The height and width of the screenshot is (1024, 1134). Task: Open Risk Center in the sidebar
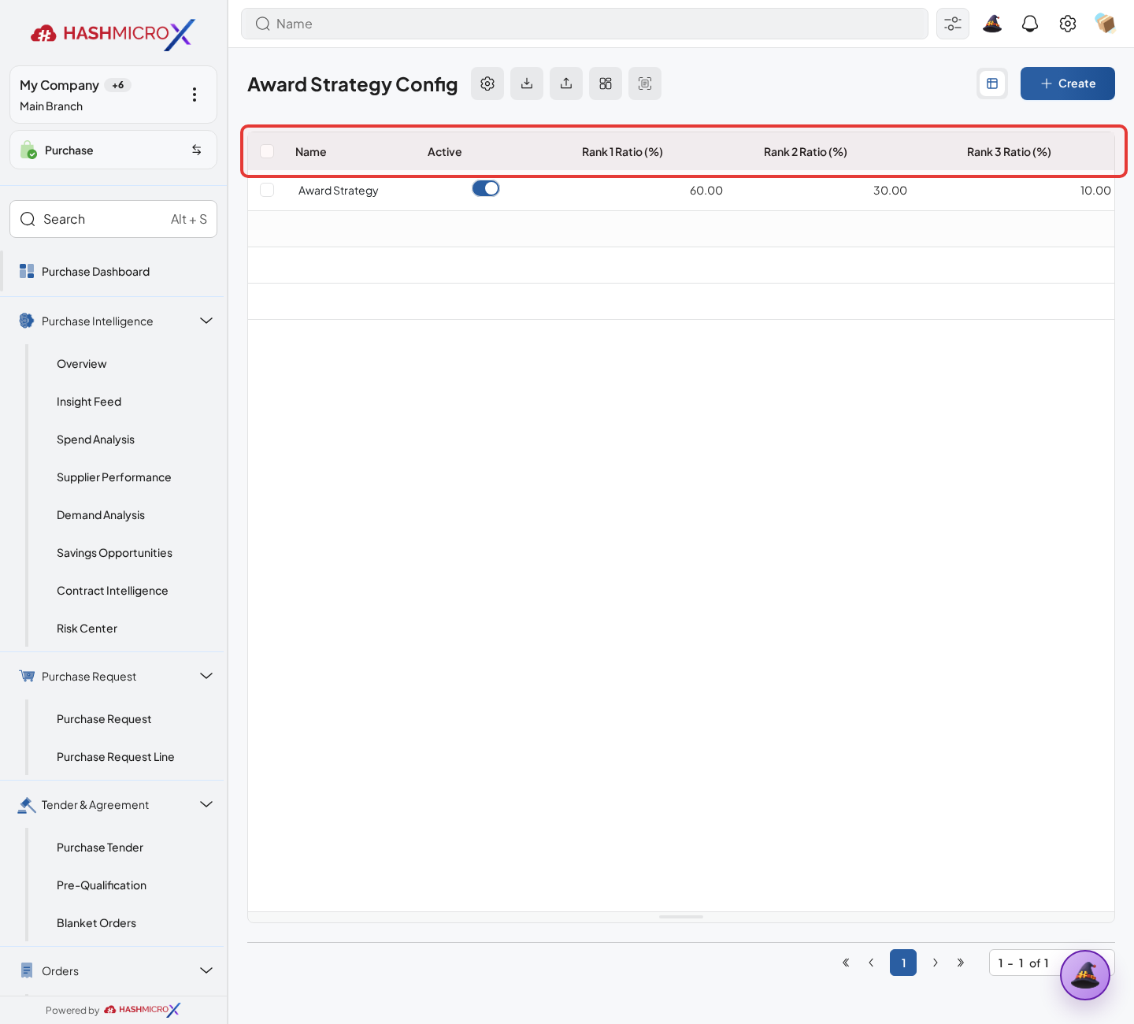coord(87,629)
